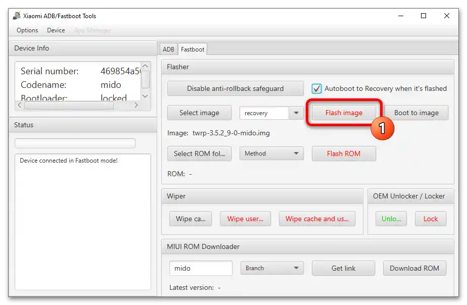Click the Device Info horizontal scrollbar thumb
This screenshot has width=467, height=305.
pos(69,106)
